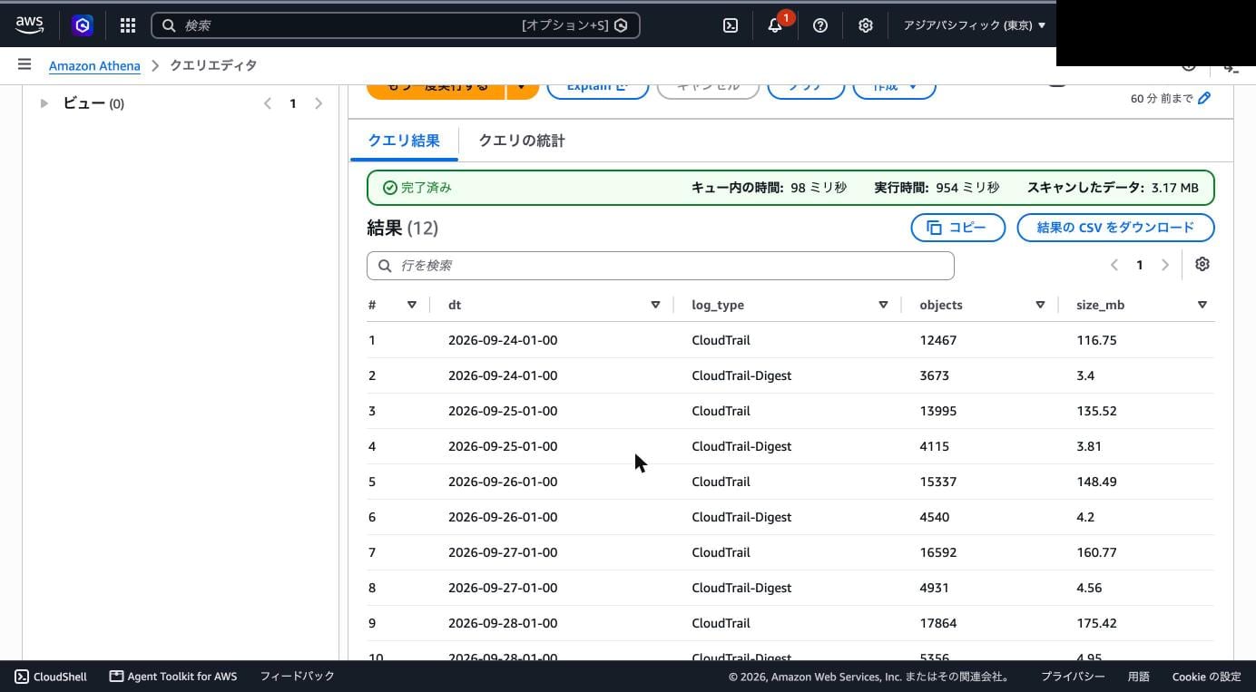Click the purple hexagon icon beside AWS logo
Screen dimensions: 1256x692
tap(83, 25)
